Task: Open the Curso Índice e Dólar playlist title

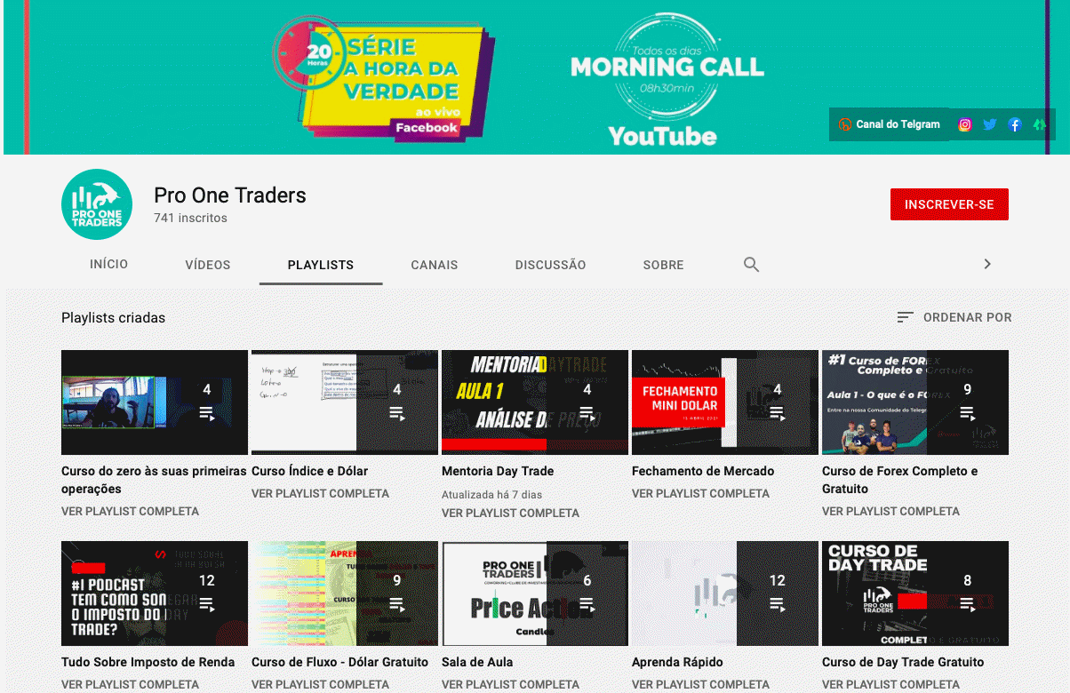Action: (x=309, y=471)
